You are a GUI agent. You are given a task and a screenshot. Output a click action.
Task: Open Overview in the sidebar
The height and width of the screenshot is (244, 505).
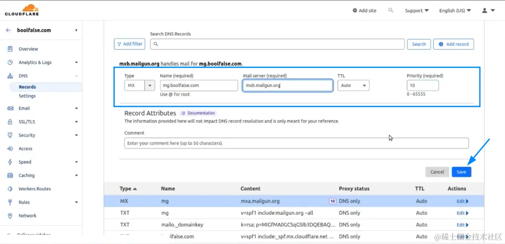tap(29, 49)
